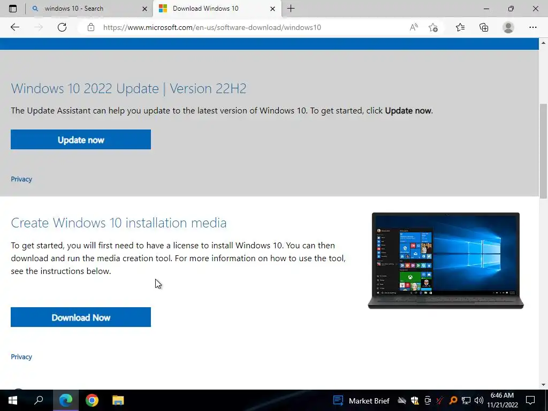Image resolution: width=548 pixels, height=411 pixels.
Task: Open the Market Brief news widget
Action: 361,400
